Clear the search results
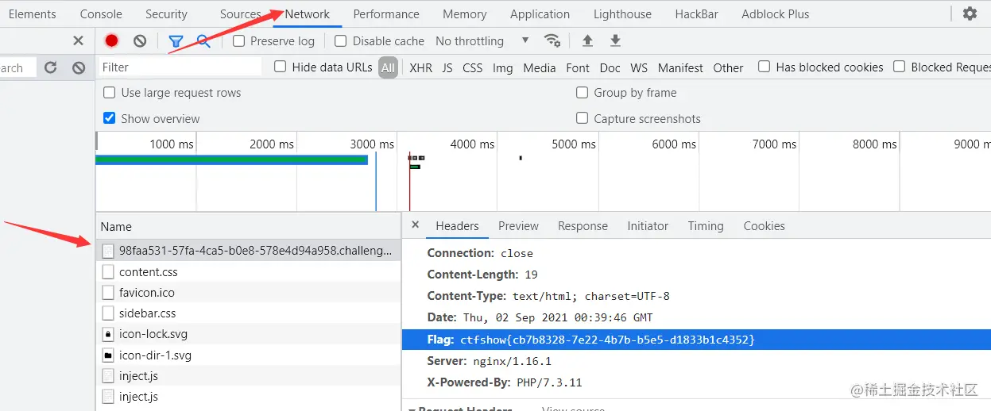This screenshot has width=991, height=411. 79,67
